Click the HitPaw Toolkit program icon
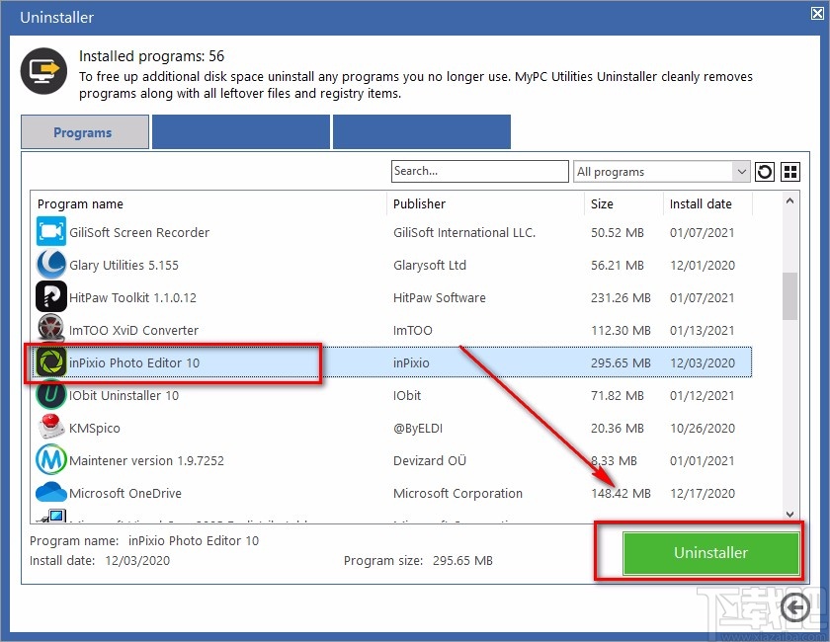Image resolution: width=830 pixels, height=642 pixels. click(x=51, y=297)
